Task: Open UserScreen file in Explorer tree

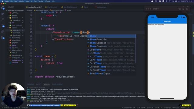Action: point(15,35)
